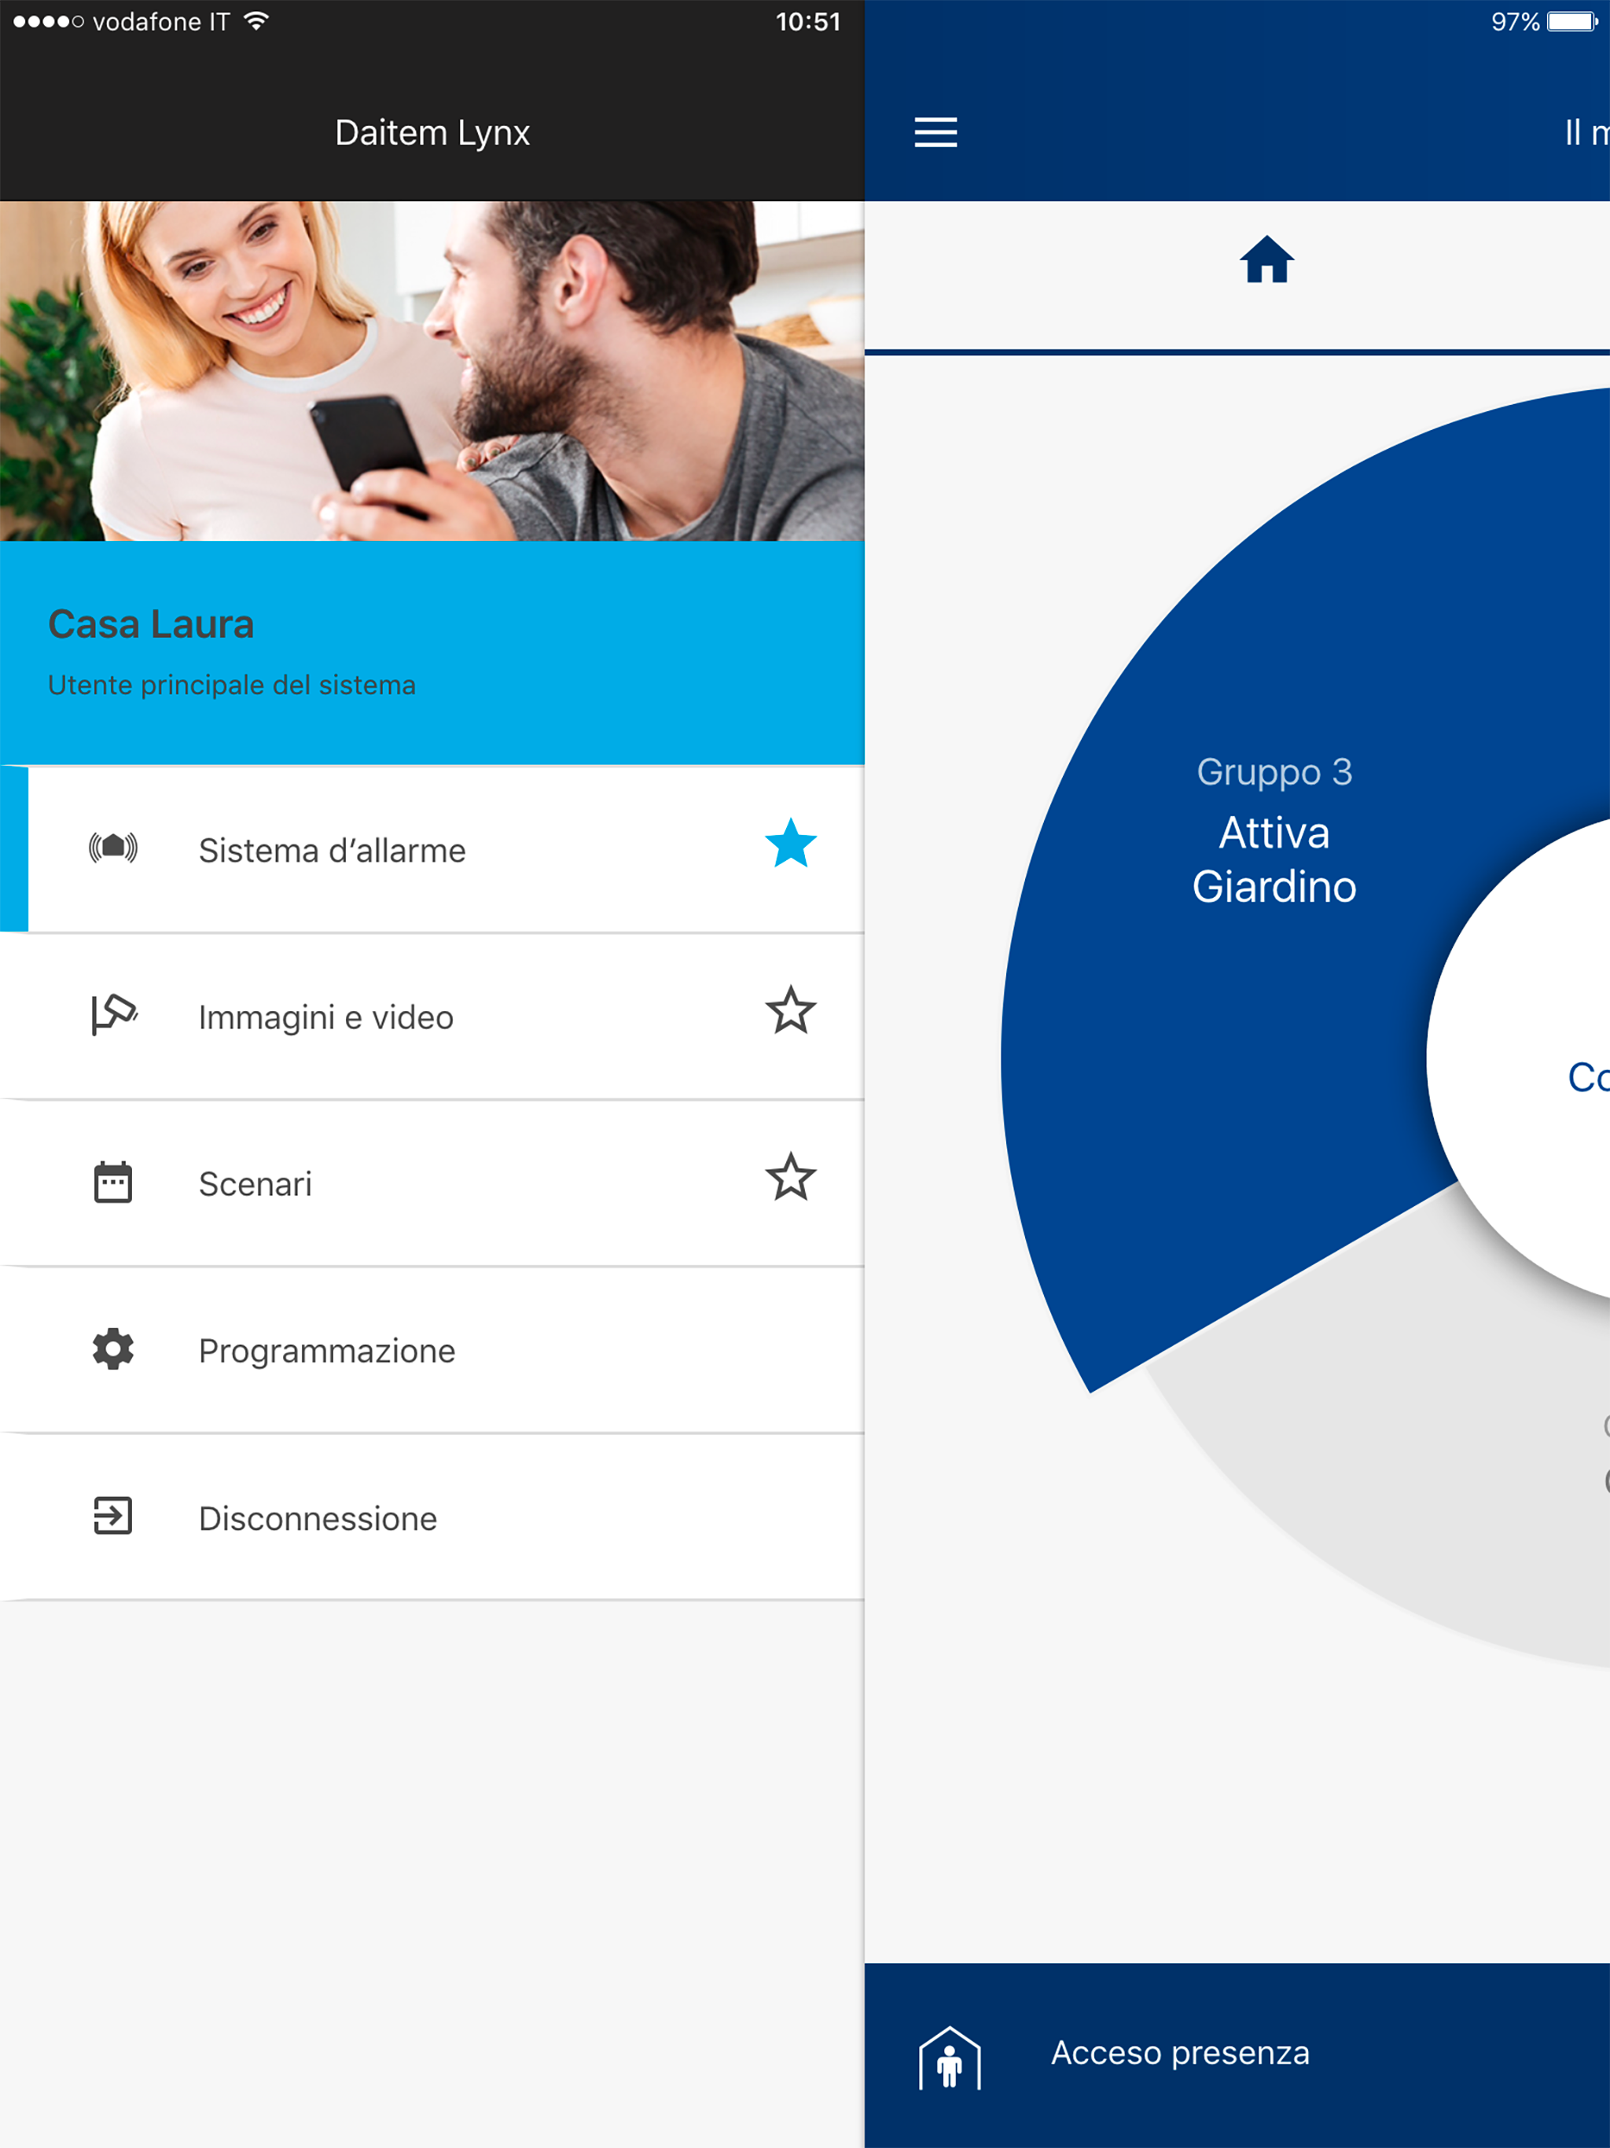The height and width of the screenshot is (2148, 1610).
Task: Open Immagini e video menu item
Action: (x=326, y=1017)
